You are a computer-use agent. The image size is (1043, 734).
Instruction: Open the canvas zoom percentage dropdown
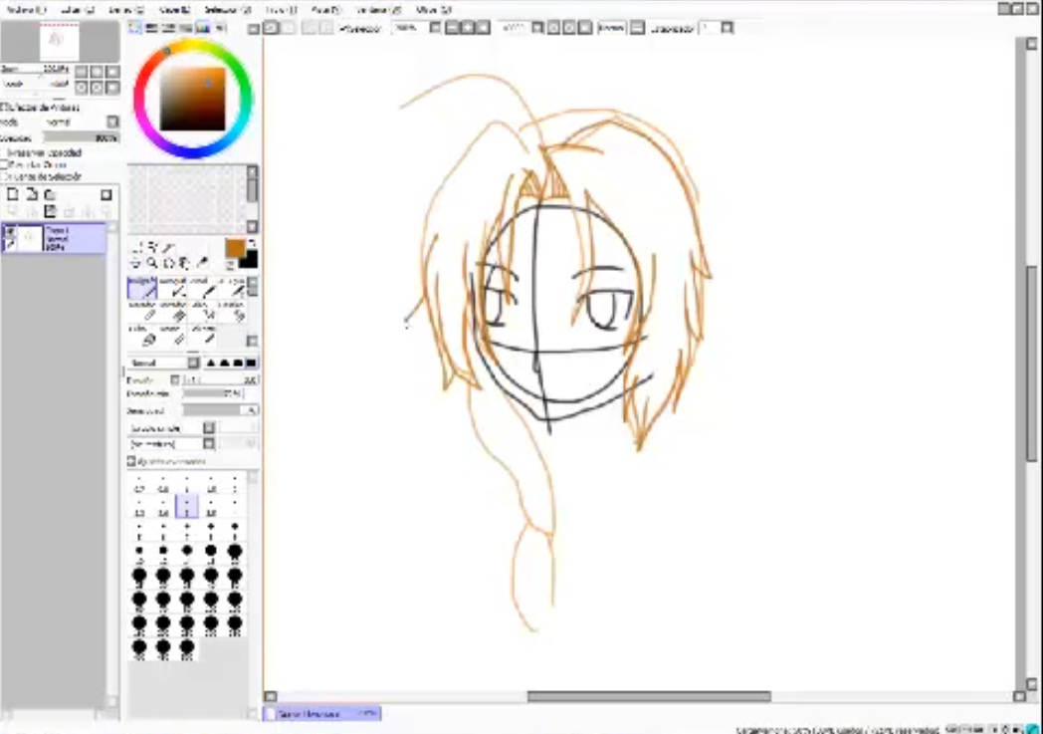pyautogui.click(x=435, y=28)
